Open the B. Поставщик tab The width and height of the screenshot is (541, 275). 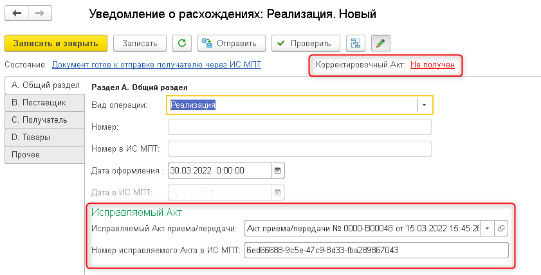(x=45, y=103)
